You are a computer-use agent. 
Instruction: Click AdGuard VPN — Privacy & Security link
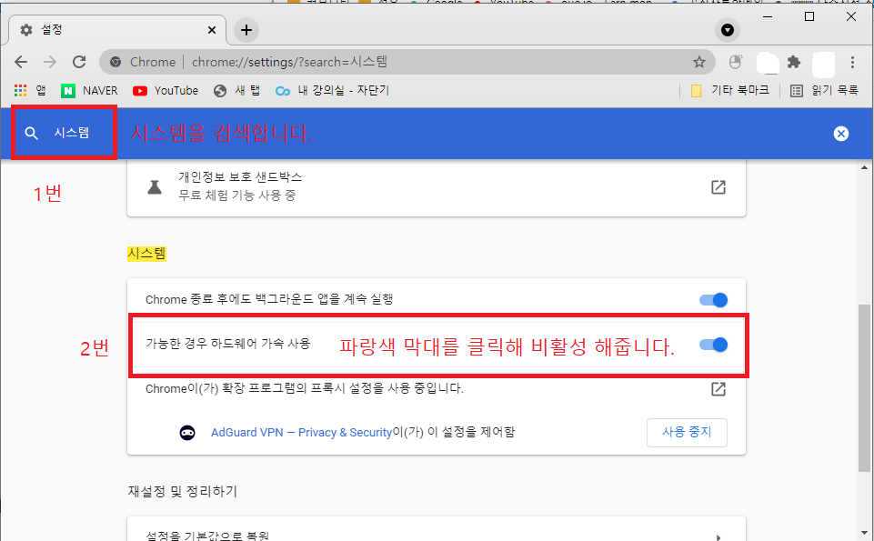tap(302, 433)
